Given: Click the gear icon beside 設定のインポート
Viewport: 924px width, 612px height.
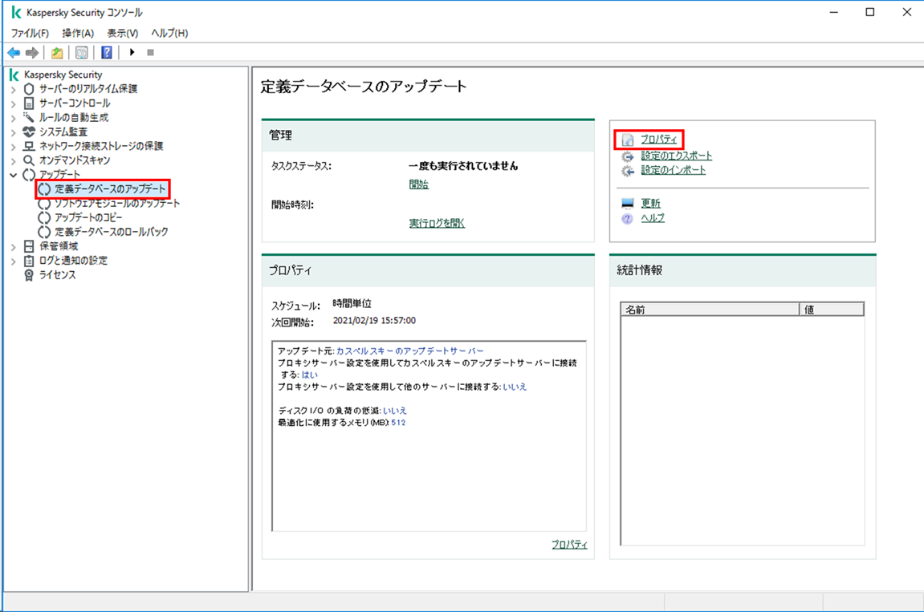Looking at the screenshot, I should click(628, 171).
